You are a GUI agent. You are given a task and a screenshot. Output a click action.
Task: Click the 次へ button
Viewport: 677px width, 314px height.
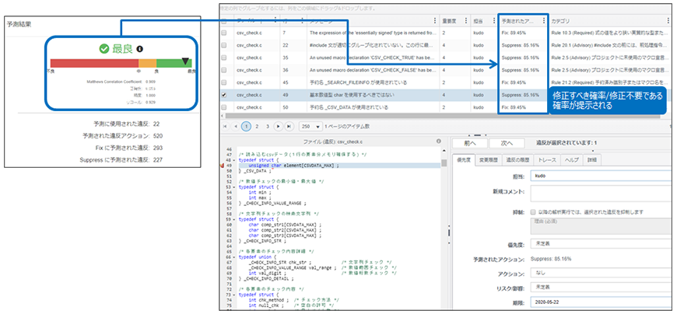507,143
